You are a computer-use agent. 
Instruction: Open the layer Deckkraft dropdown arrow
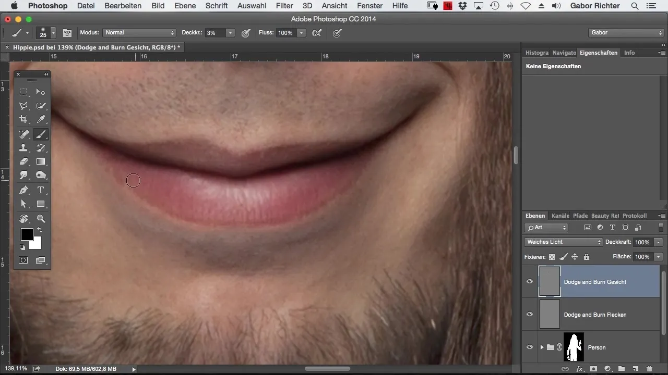click(x=659, y=242)
